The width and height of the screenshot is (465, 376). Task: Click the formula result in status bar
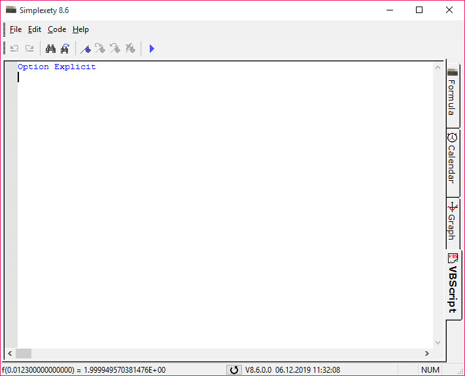pyautogui.click(x=84, y=369)
